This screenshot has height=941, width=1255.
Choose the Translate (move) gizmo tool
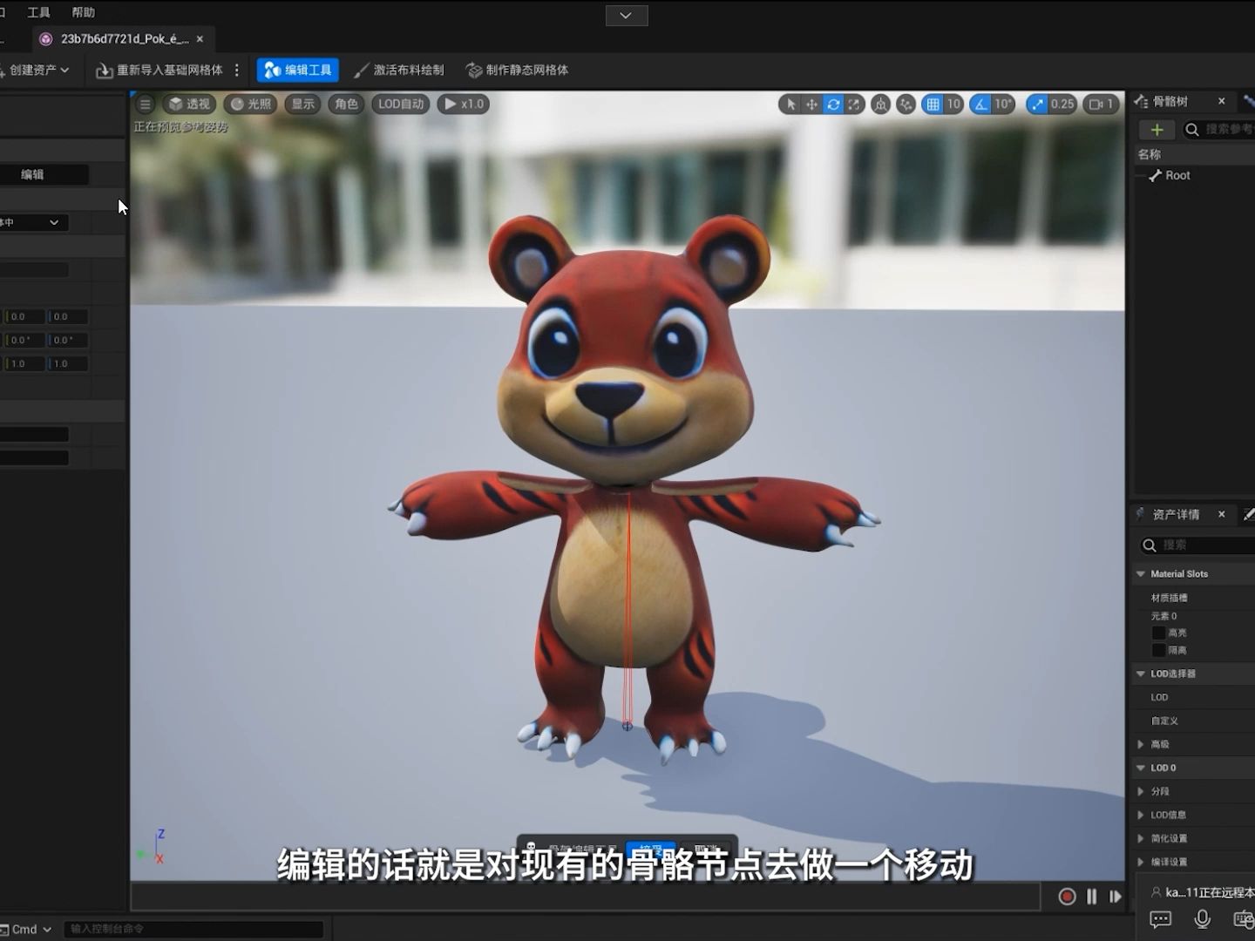point(811,105)
